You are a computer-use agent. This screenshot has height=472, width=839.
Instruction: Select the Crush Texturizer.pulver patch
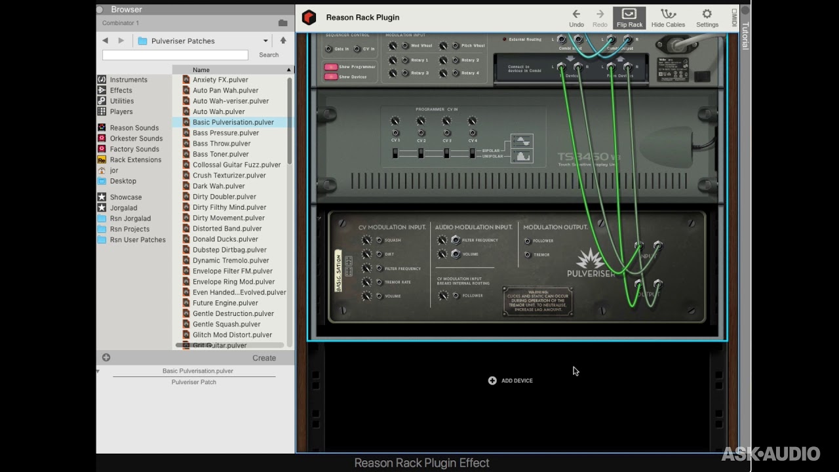tap(229, 175)
